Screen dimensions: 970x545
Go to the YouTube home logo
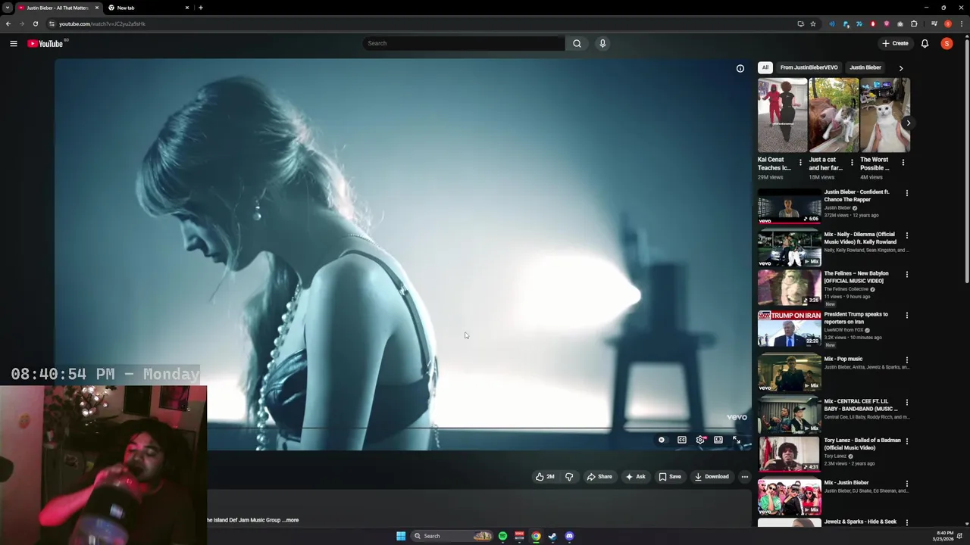(x=45, y=44)
